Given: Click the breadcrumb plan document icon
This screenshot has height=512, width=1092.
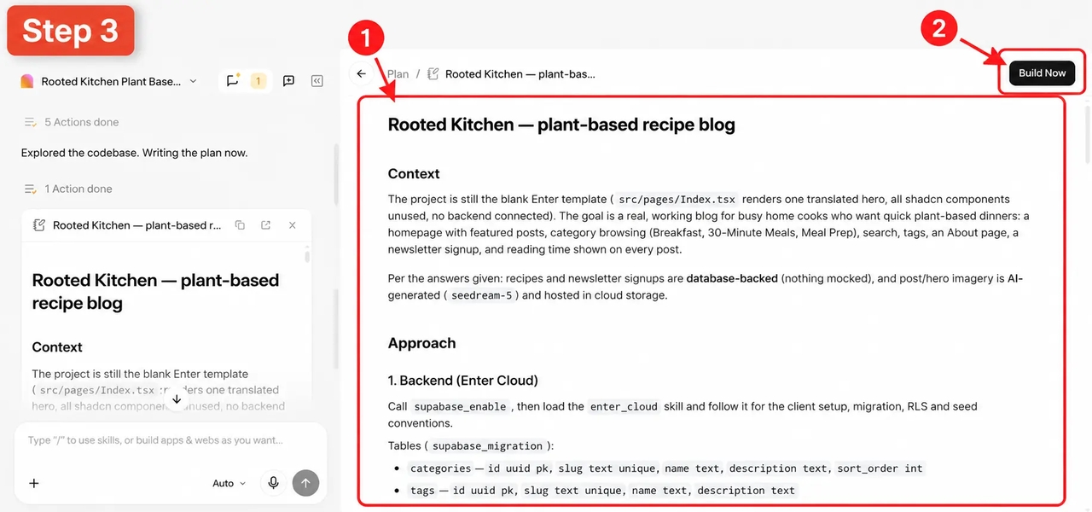Looking at the screenshot, I should point(433,74).
